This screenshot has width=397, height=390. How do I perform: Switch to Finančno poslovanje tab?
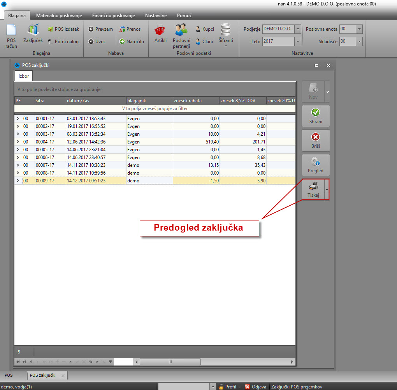point(113,16)
